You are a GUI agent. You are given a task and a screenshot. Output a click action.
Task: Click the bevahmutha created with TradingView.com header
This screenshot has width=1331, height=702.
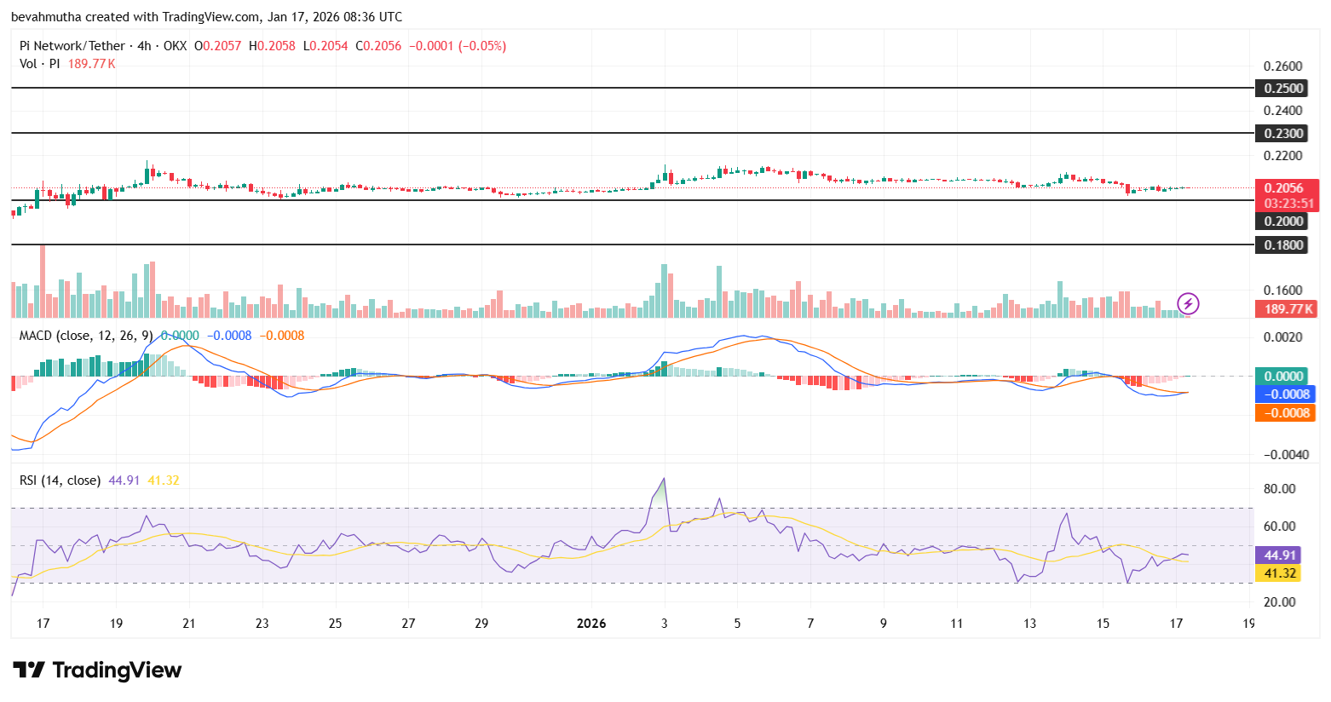coord(206,17)
